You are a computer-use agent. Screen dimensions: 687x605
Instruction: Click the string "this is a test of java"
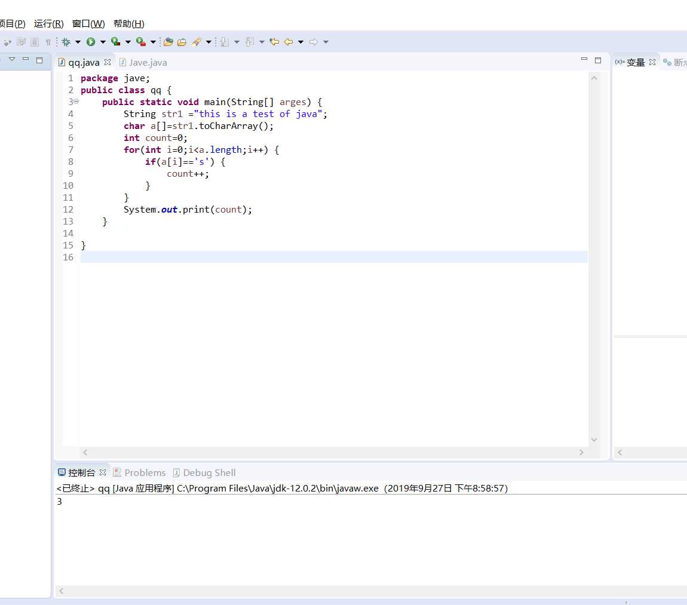click(x=258, y=114)
